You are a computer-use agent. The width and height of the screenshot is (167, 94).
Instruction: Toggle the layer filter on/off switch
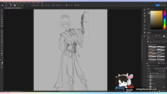(x=166, y=68)
